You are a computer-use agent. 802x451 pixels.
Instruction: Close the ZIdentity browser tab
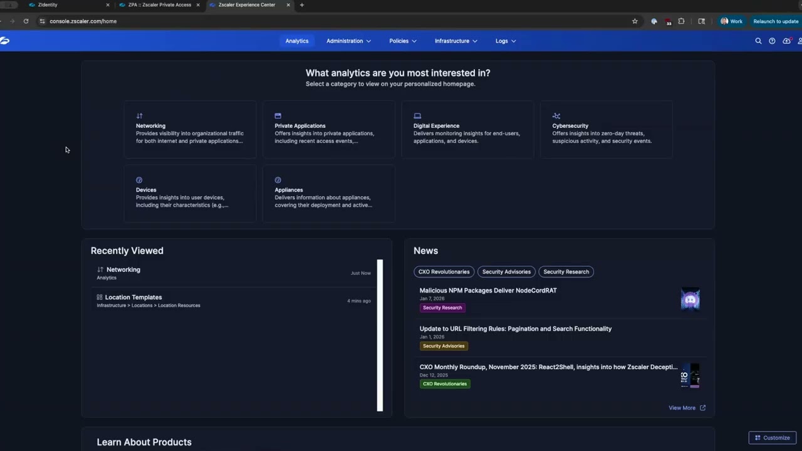coord(108,5)
